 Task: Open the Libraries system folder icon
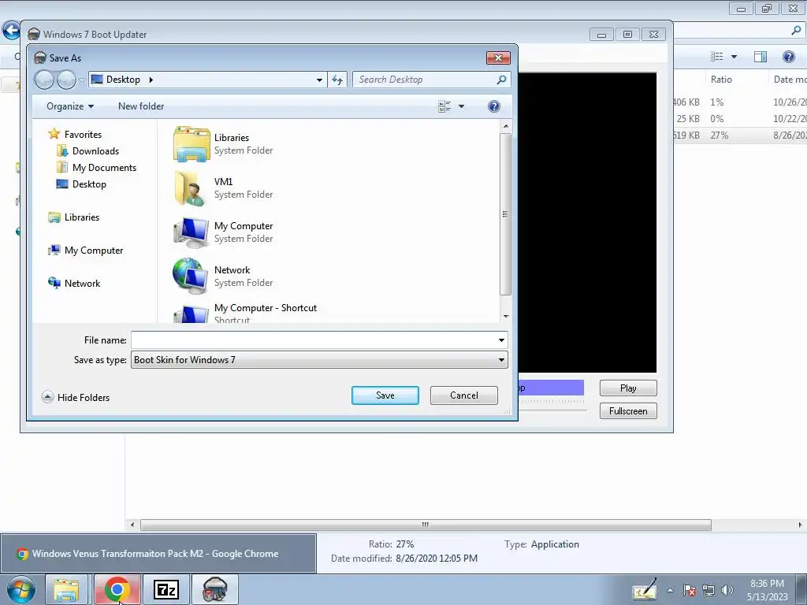click(x=192, y=144)
